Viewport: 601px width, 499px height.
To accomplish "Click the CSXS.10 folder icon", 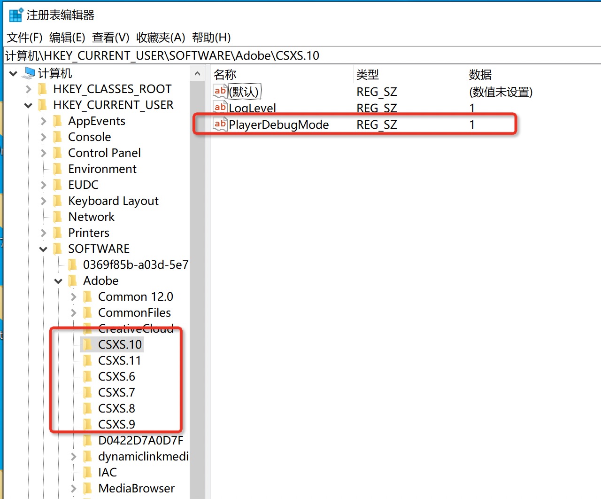I will 88,345.
